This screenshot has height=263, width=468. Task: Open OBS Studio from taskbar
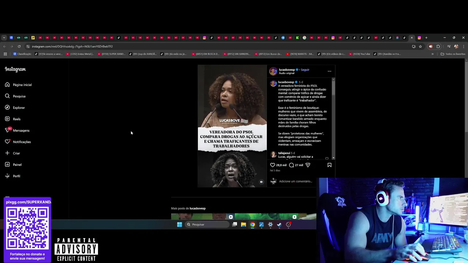point(288,225)
